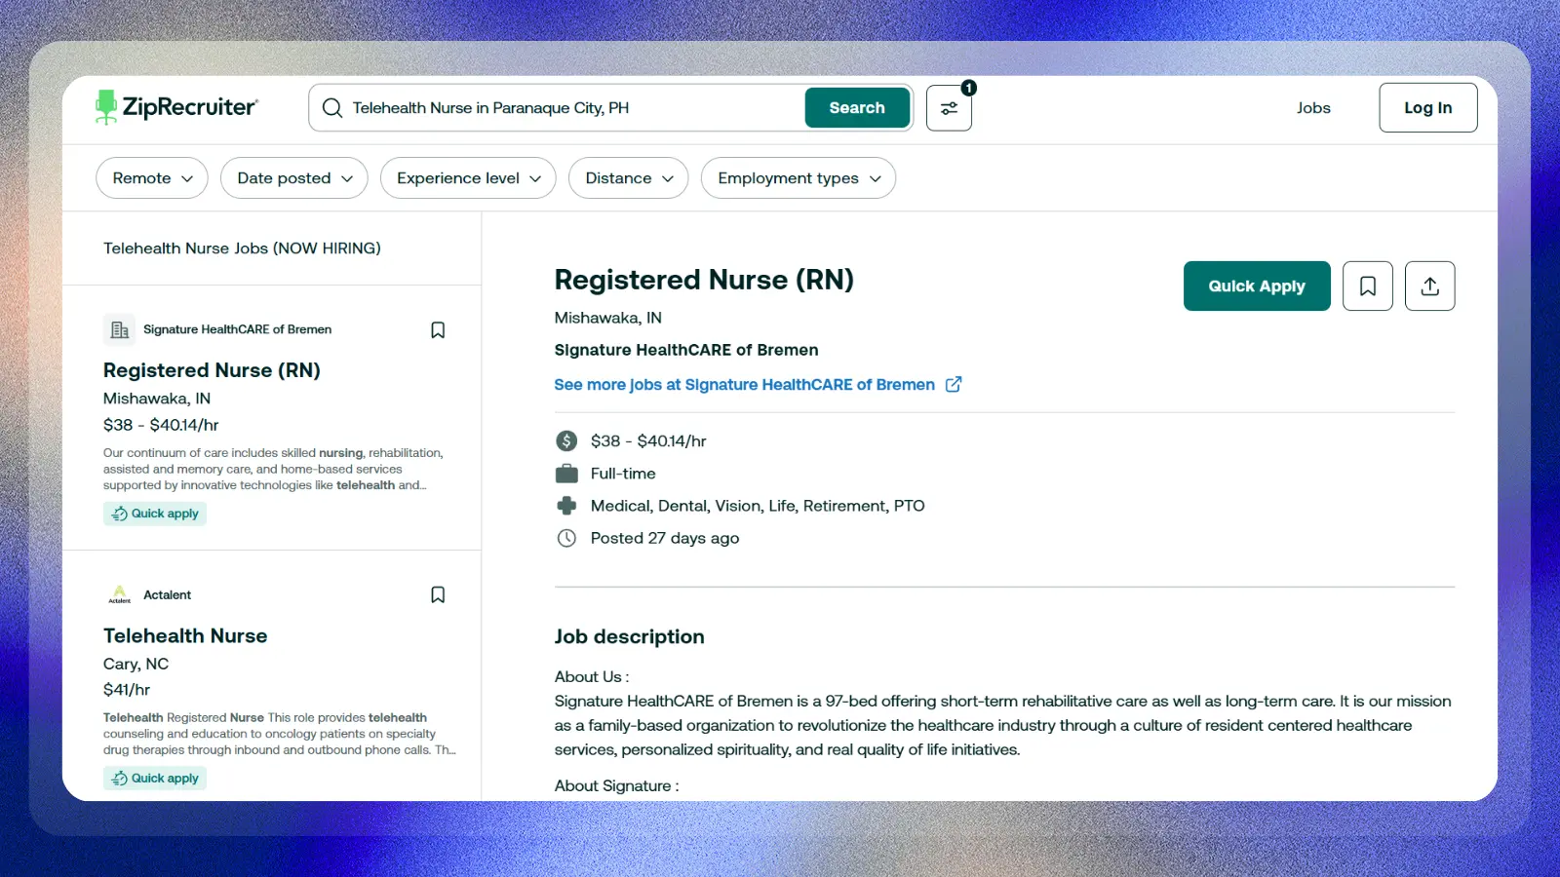Expand the Remote filter dropdown
The height and width of the screenshot is (877, 1560).
click(152, 178)
